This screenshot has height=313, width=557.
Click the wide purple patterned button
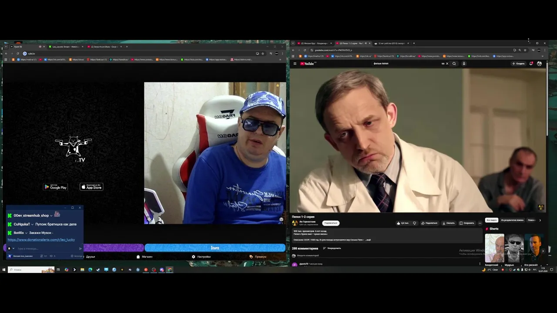click(113, 248)
